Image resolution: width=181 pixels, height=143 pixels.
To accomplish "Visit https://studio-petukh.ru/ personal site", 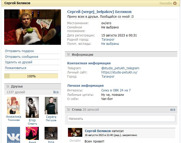I will click(119, 72).
